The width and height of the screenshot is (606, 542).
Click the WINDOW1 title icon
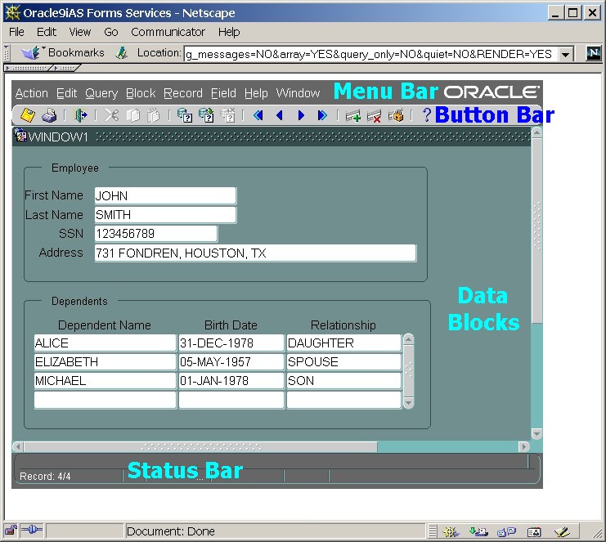coord(20,136)
